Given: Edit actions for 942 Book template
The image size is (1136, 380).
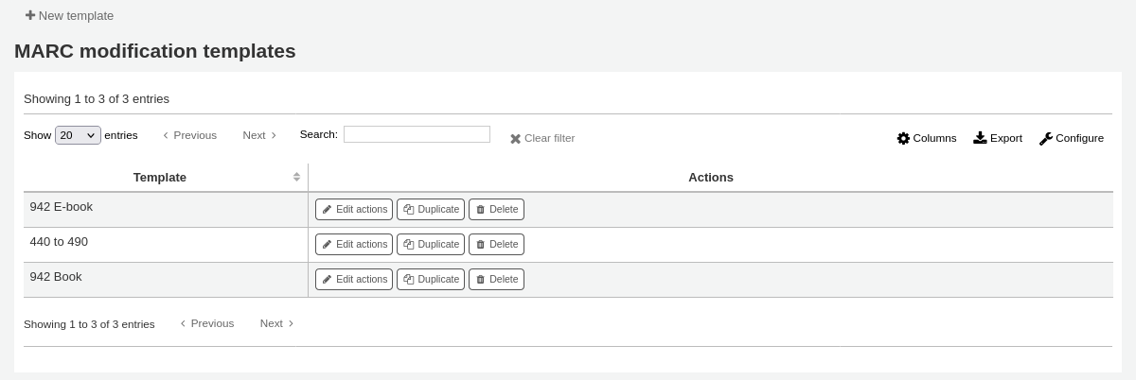Looking at the screenshot, I should (353, 279).
